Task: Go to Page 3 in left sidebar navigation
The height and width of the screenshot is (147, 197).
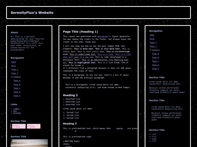Action: coord(15,73)
